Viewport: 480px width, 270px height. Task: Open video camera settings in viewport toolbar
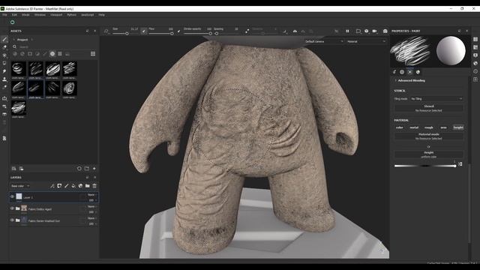point(374,31)
